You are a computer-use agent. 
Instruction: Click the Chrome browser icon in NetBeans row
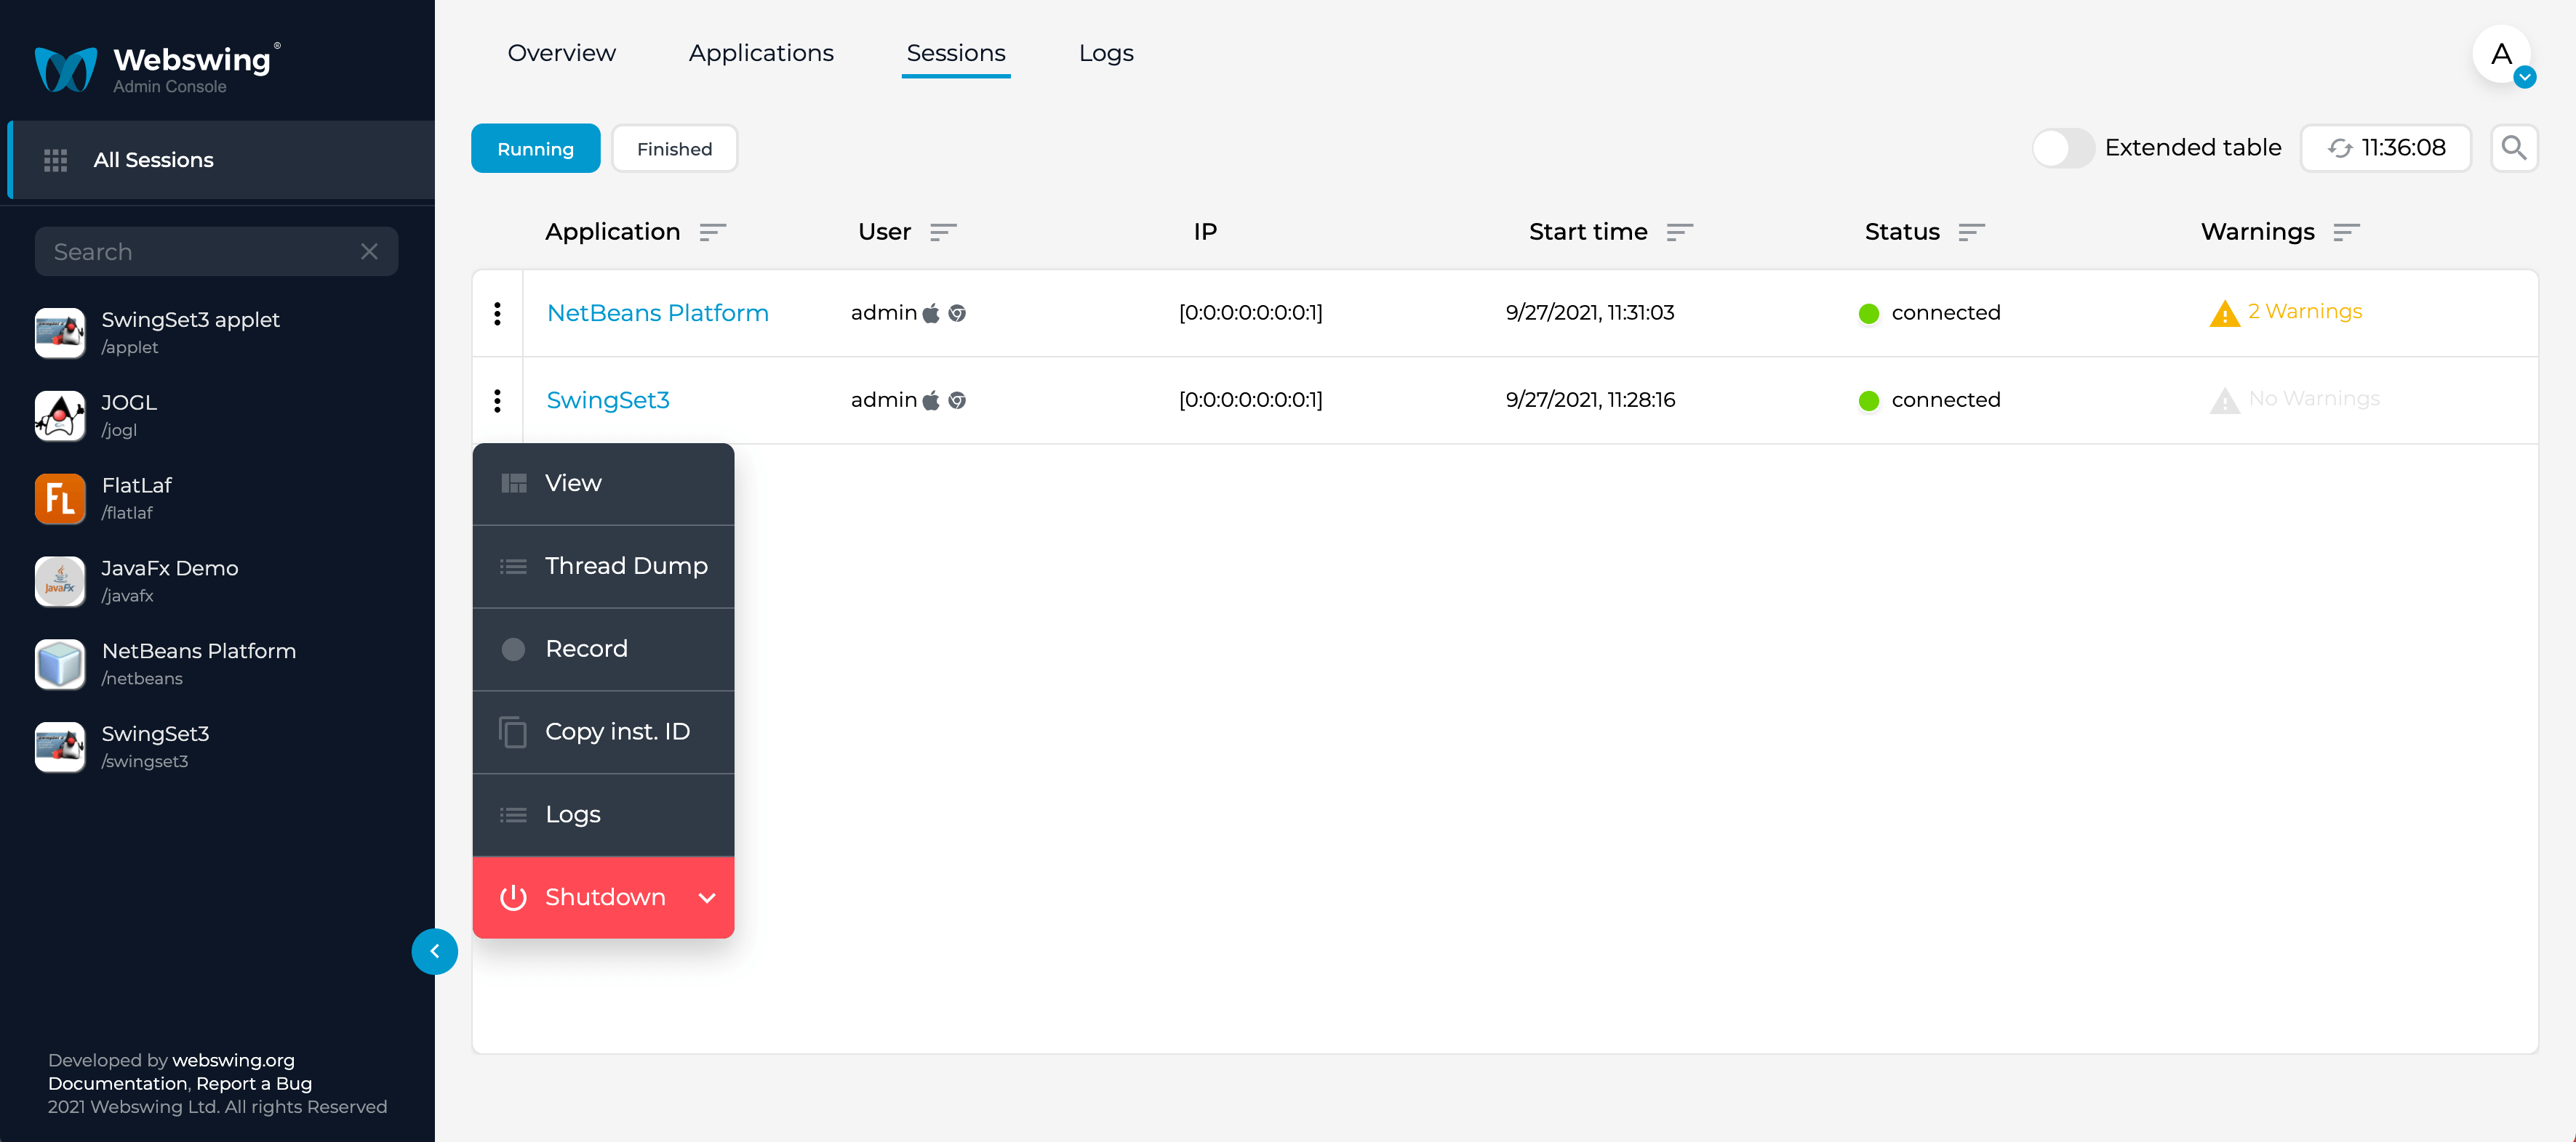point(957,314)
